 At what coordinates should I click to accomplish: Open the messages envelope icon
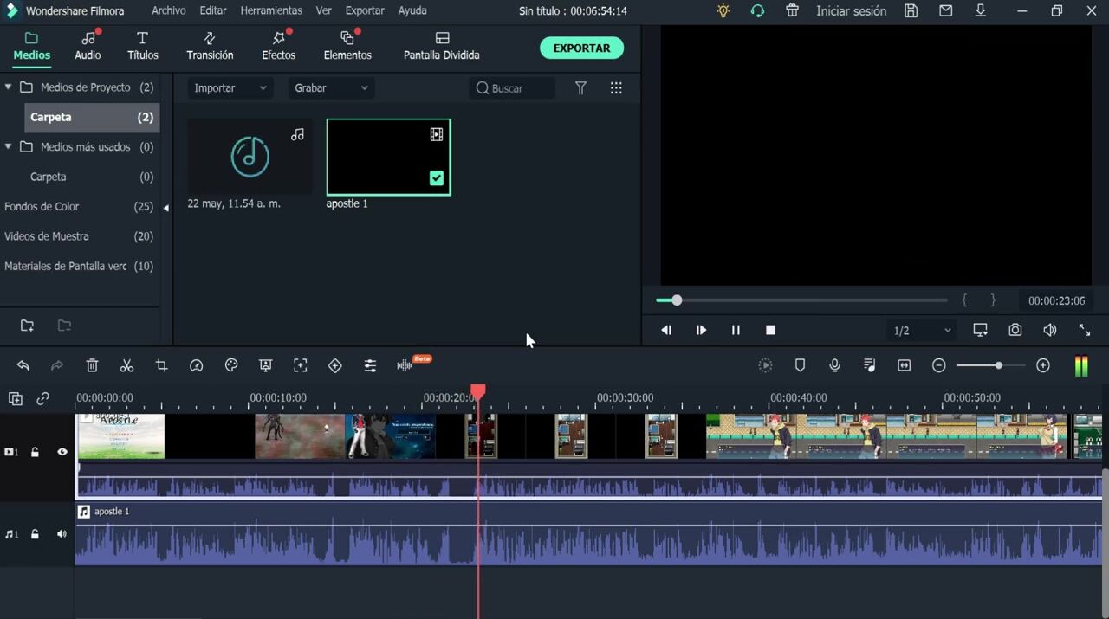945,11
